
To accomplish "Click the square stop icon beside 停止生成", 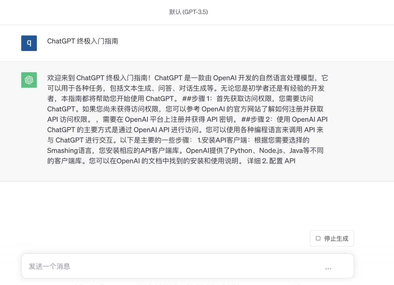I will coord(318,238).
